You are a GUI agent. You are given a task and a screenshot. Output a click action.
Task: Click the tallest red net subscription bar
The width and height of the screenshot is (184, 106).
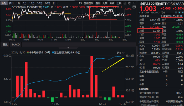[x=92, y=77]
